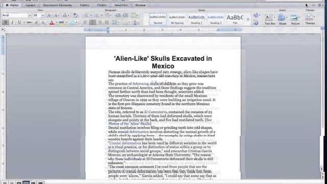327x184 pixels.
Task: Apply font color red A
Action: coord(52,22)
